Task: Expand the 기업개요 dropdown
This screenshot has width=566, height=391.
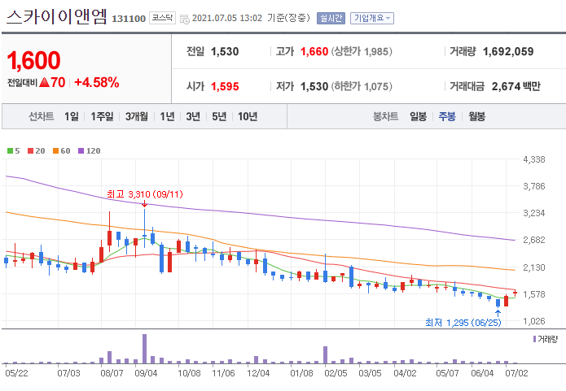Action: 372,18
